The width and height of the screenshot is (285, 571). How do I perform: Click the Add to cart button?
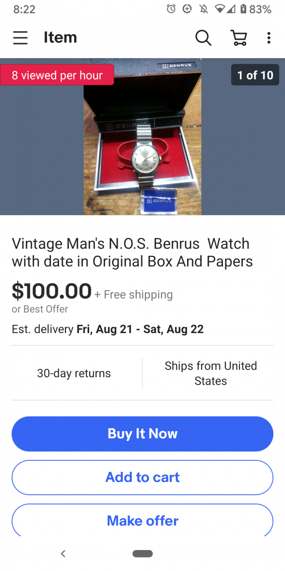coord(142,477)
